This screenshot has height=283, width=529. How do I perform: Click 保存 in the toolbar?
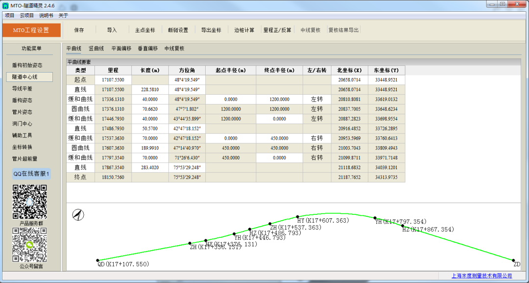79,30
